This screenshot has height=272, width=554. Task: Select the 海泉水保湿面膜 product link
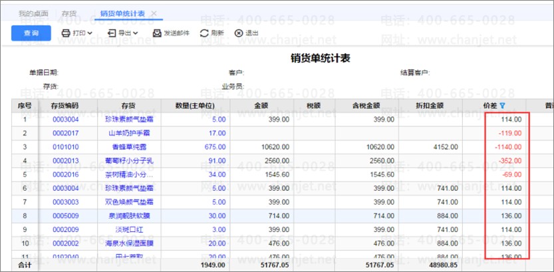pos(129,243)
